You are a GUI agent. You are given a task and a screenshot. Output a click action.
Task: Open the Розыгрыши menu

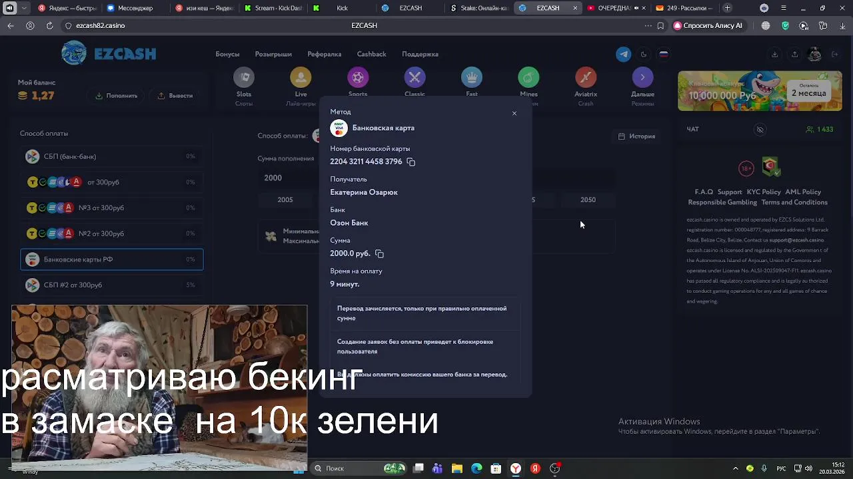pyautogui.click(x=273, y=55)
